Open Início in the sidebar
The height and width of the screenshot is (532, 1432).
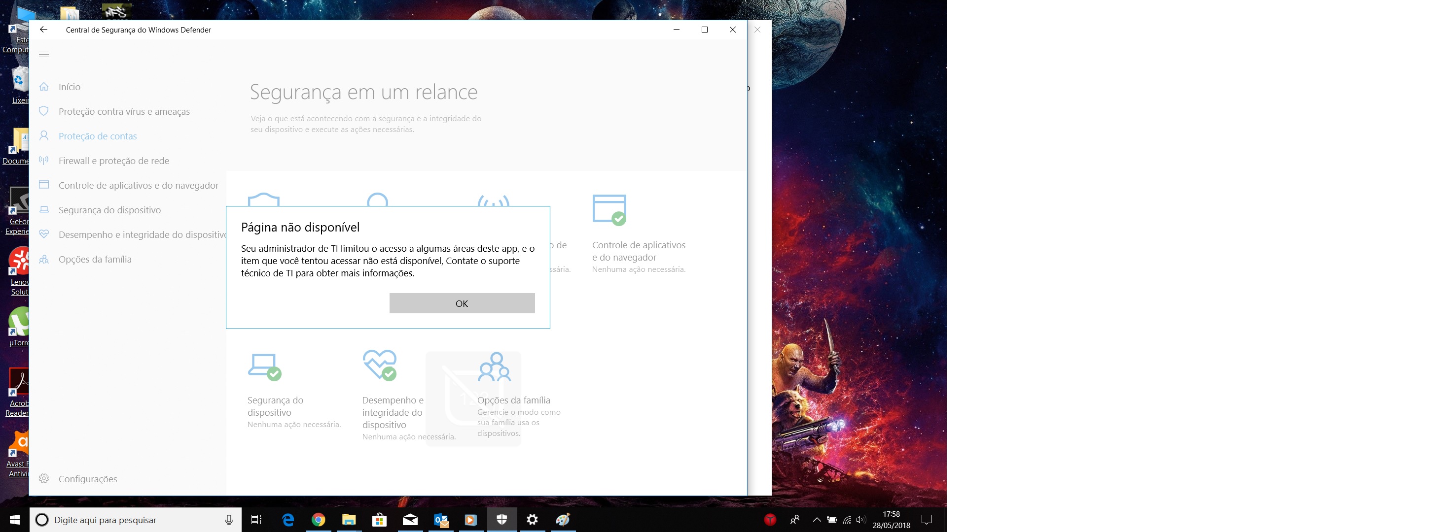coord(69,87)
